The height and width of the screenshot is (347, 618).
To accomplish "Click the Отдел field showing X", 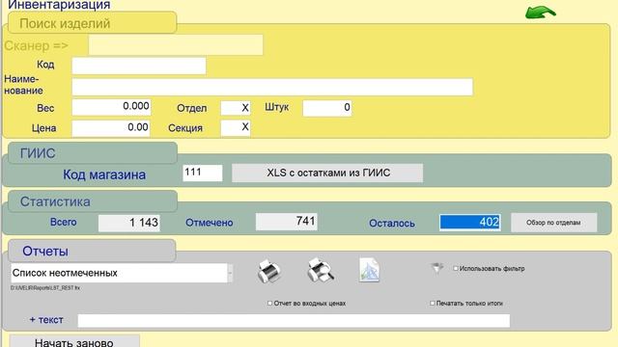I will 236,108.
